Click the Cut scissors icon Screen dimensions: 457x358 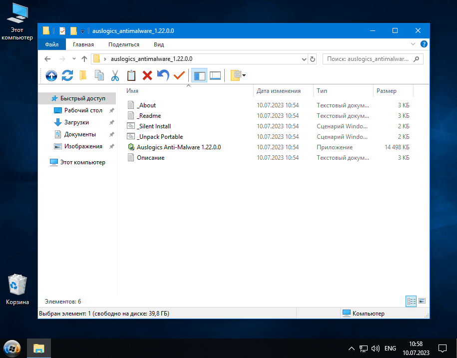point(115,76)
